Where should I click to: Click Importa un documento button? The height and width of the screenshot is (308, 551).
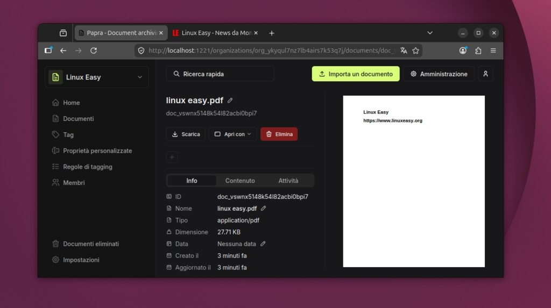(356, 74)
